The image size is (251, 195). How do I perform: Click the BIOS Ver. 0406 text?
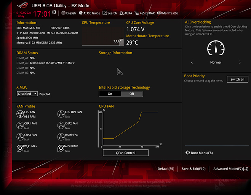60,28
